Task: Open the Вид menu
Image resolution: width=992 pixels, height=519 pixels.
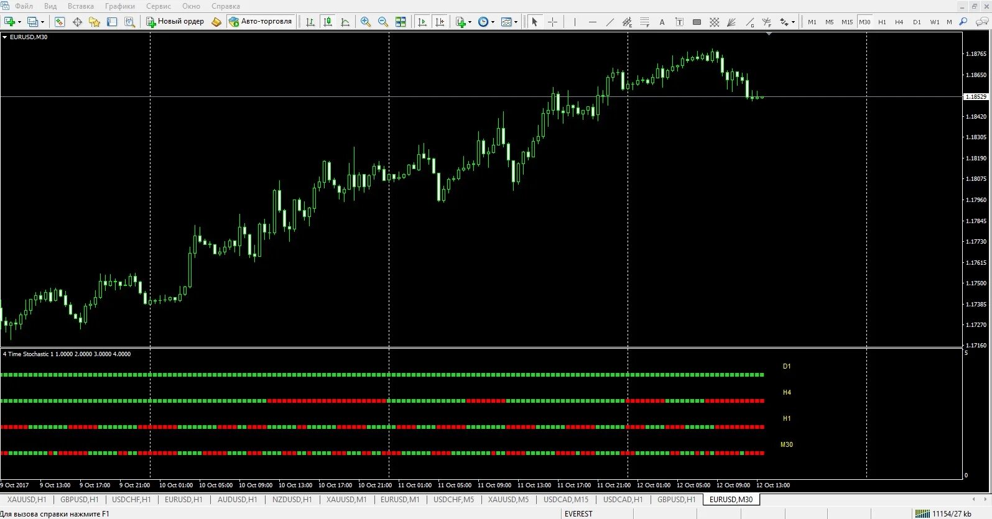Action: point(50,6)
